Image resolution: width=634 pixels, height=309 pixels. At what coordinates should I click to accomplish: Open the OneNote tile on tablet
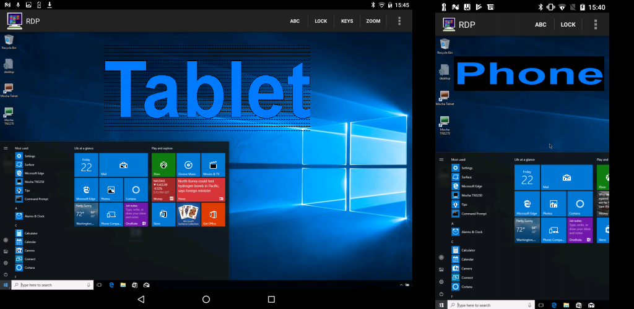[136, 214]
